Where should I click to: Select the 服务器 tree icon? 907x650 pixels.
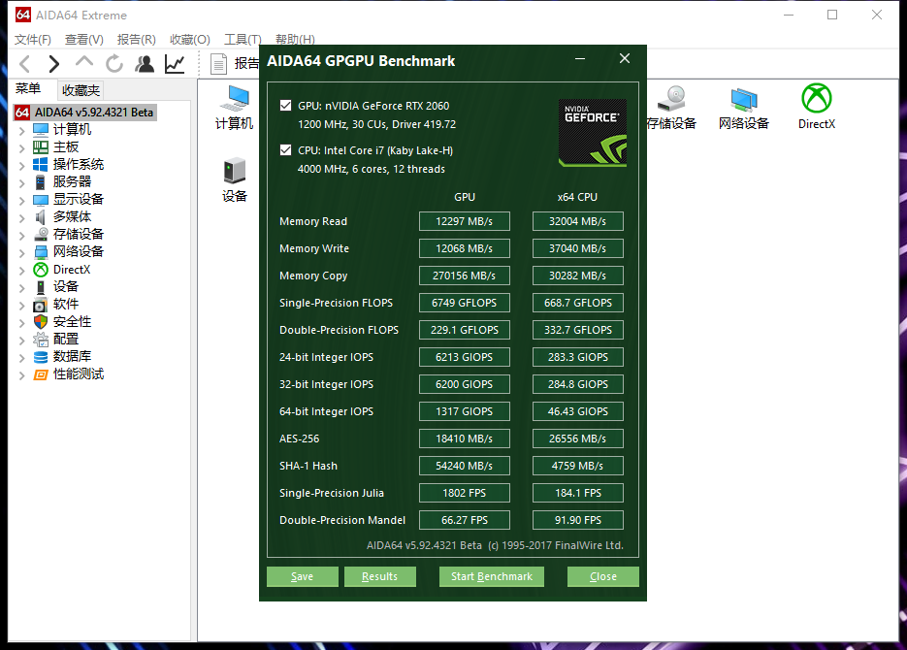point(41,182)
